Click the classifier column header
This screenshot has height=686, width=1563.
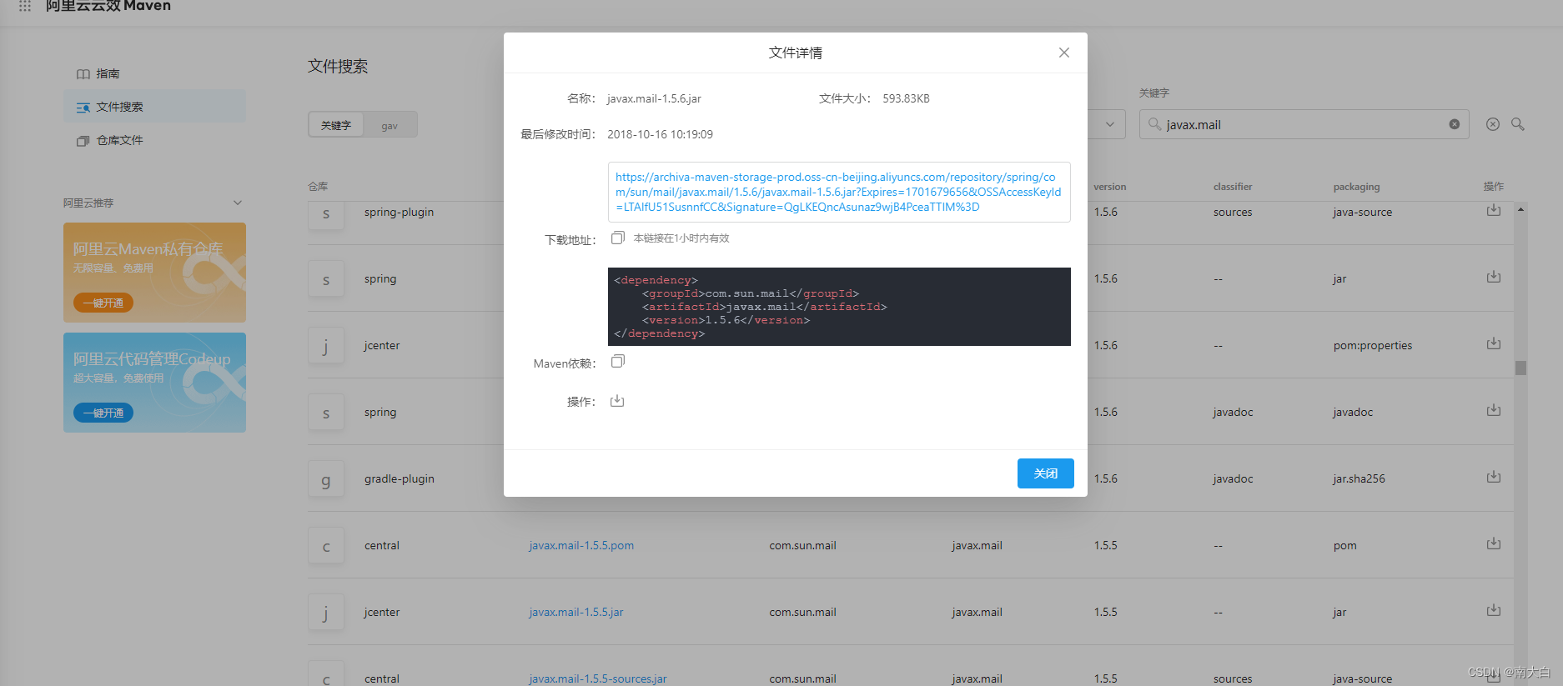[x=1233, y=187]
